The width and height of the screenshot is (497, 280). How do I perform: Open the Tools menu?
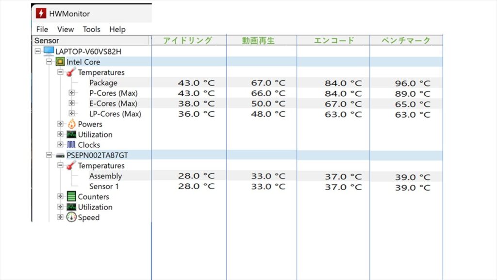92,29
